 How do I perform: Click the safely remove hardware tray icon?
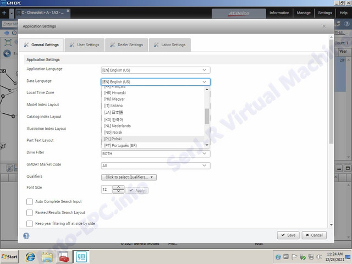[x=302, y=257]
